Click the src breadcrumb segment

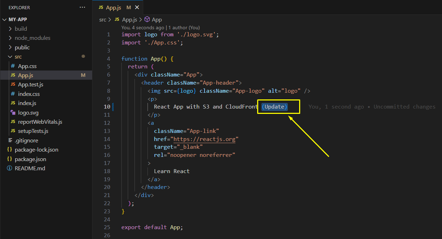click(x=103, y=20)
